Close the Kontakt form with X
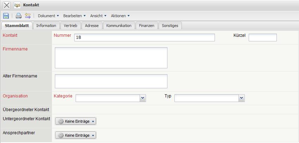Screen dimensions: 299x143 tap(7, 5)
